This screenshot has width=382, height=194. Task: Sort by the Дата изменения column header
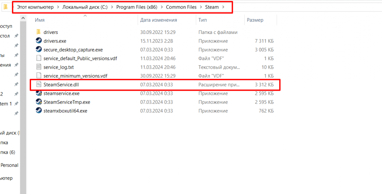point(159,20)
